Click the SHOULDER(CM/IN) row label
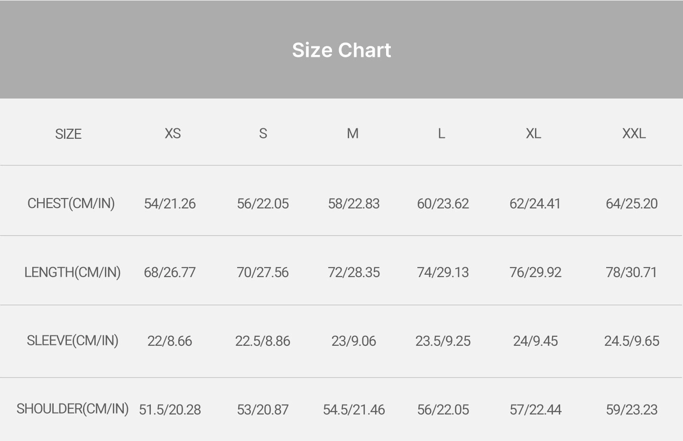The width and height of the screenshot is (683, 441). point(73,409)
